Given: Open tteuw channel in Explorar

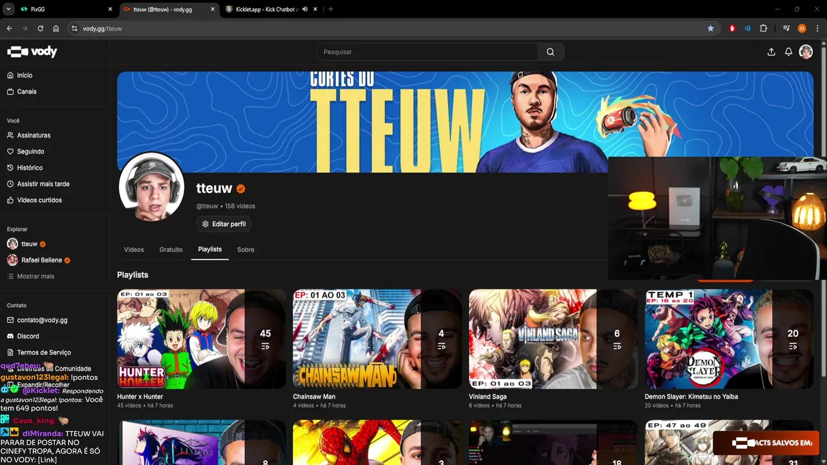Looking at the screenshot, I should pos(26,244).
